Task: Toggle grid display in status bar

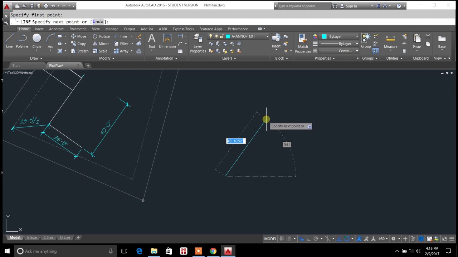Action: 282,239
